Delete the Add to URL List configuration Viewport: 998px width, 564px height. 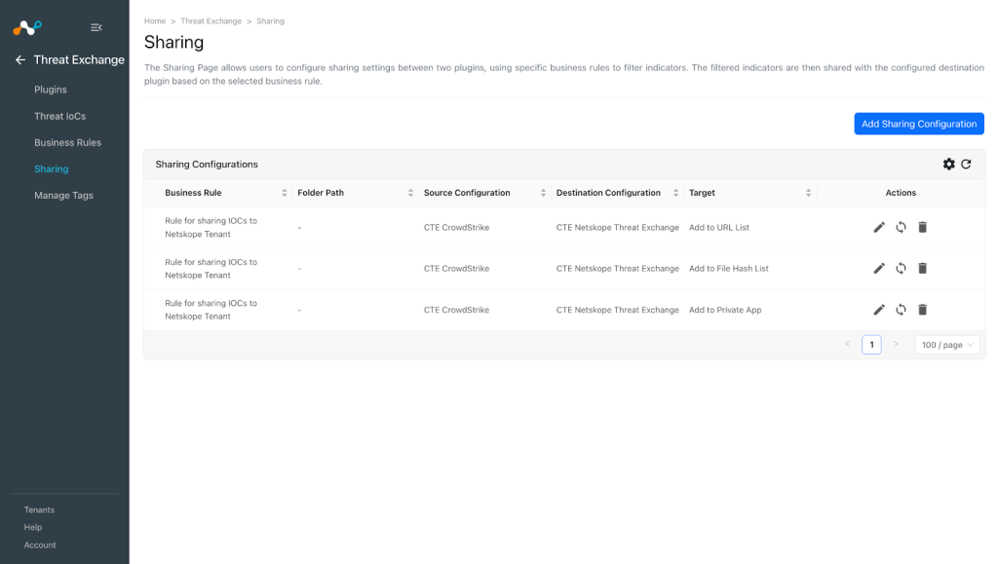pos(922,227)
